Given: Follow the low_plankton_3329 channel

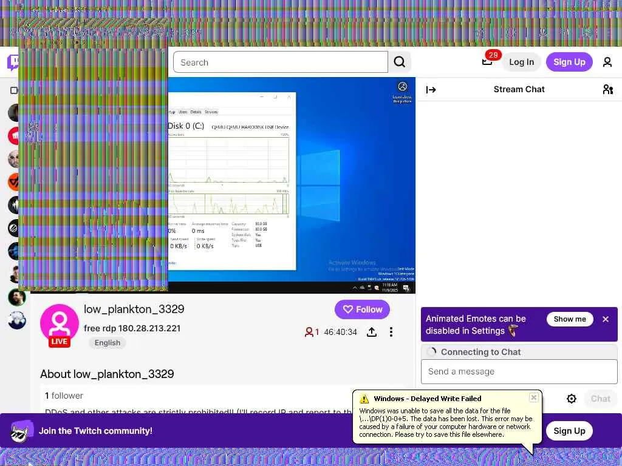Looking at the screenshot, I should 362,309.
